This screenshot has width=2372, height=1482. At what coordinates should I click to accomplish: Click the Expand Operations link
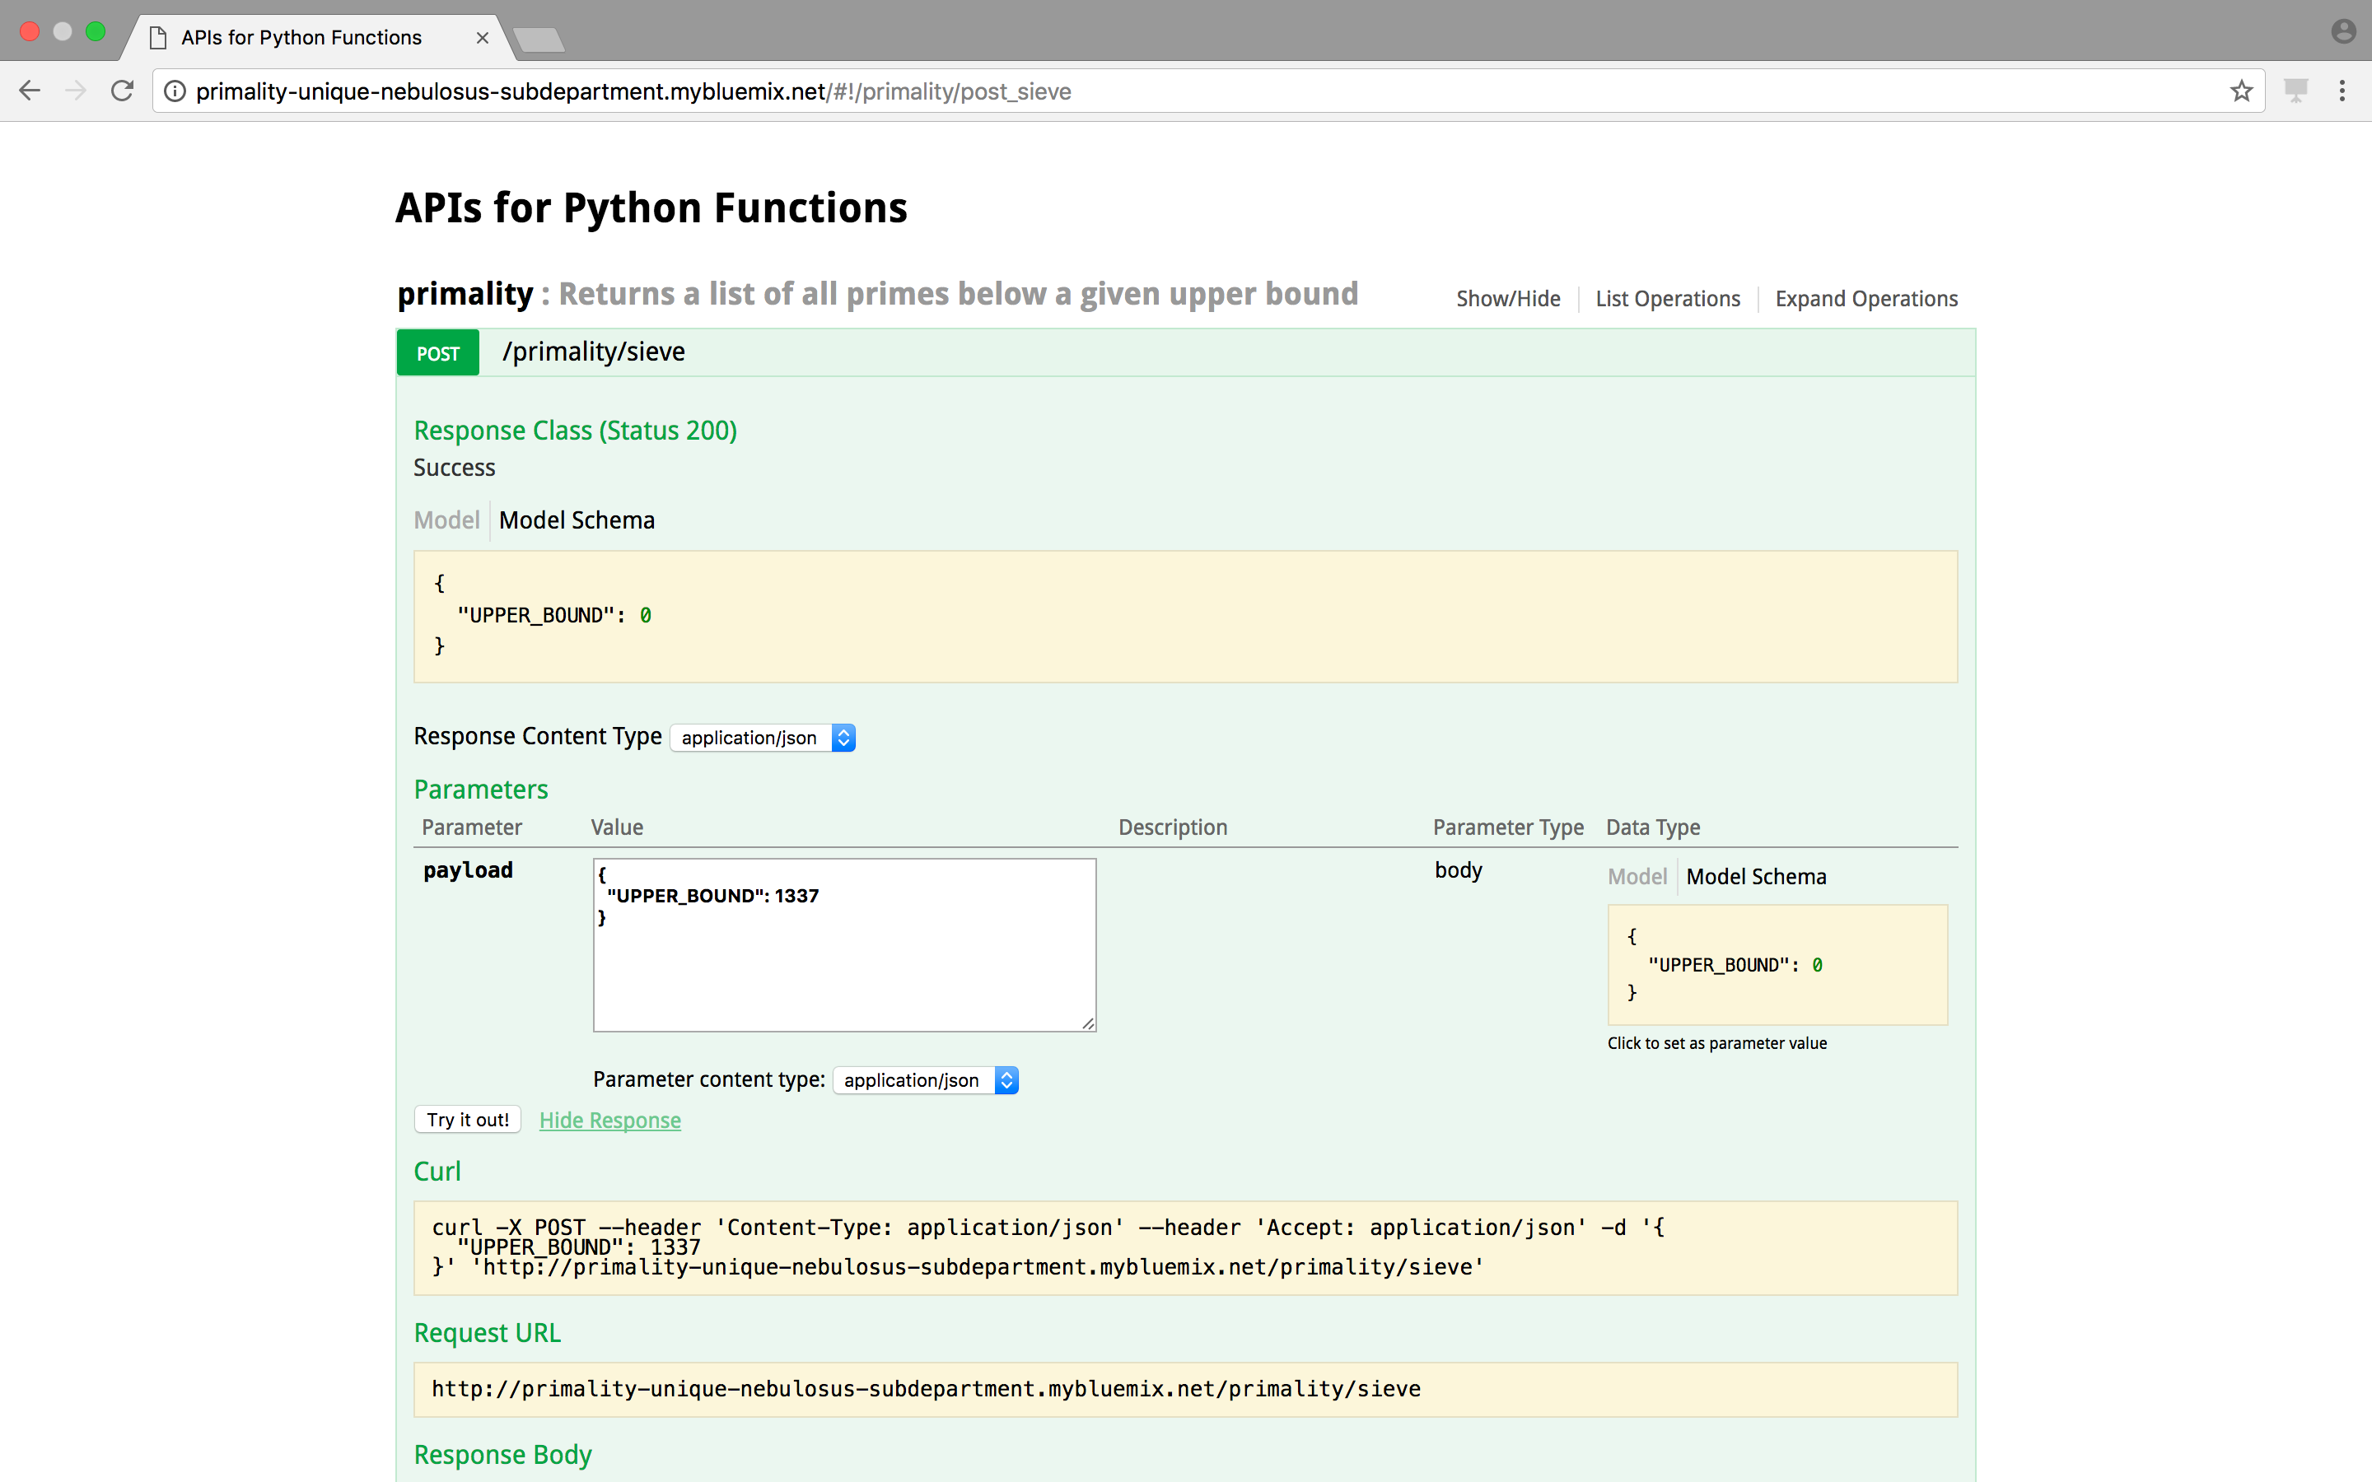tap(1865, 299)
